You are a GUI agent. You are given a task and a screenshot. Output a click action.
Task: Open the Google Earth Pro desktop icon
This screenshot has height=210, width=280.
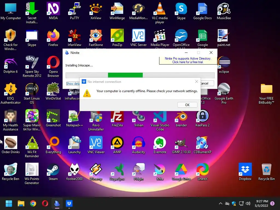224,94
